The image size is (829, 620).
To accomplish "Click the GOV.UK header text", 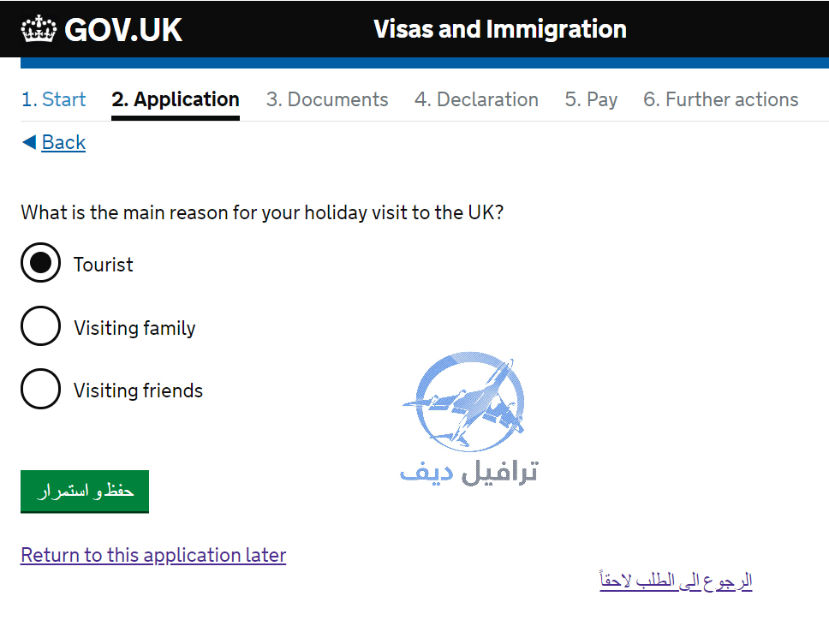I will pyautogui.click(x=123, y=30).
